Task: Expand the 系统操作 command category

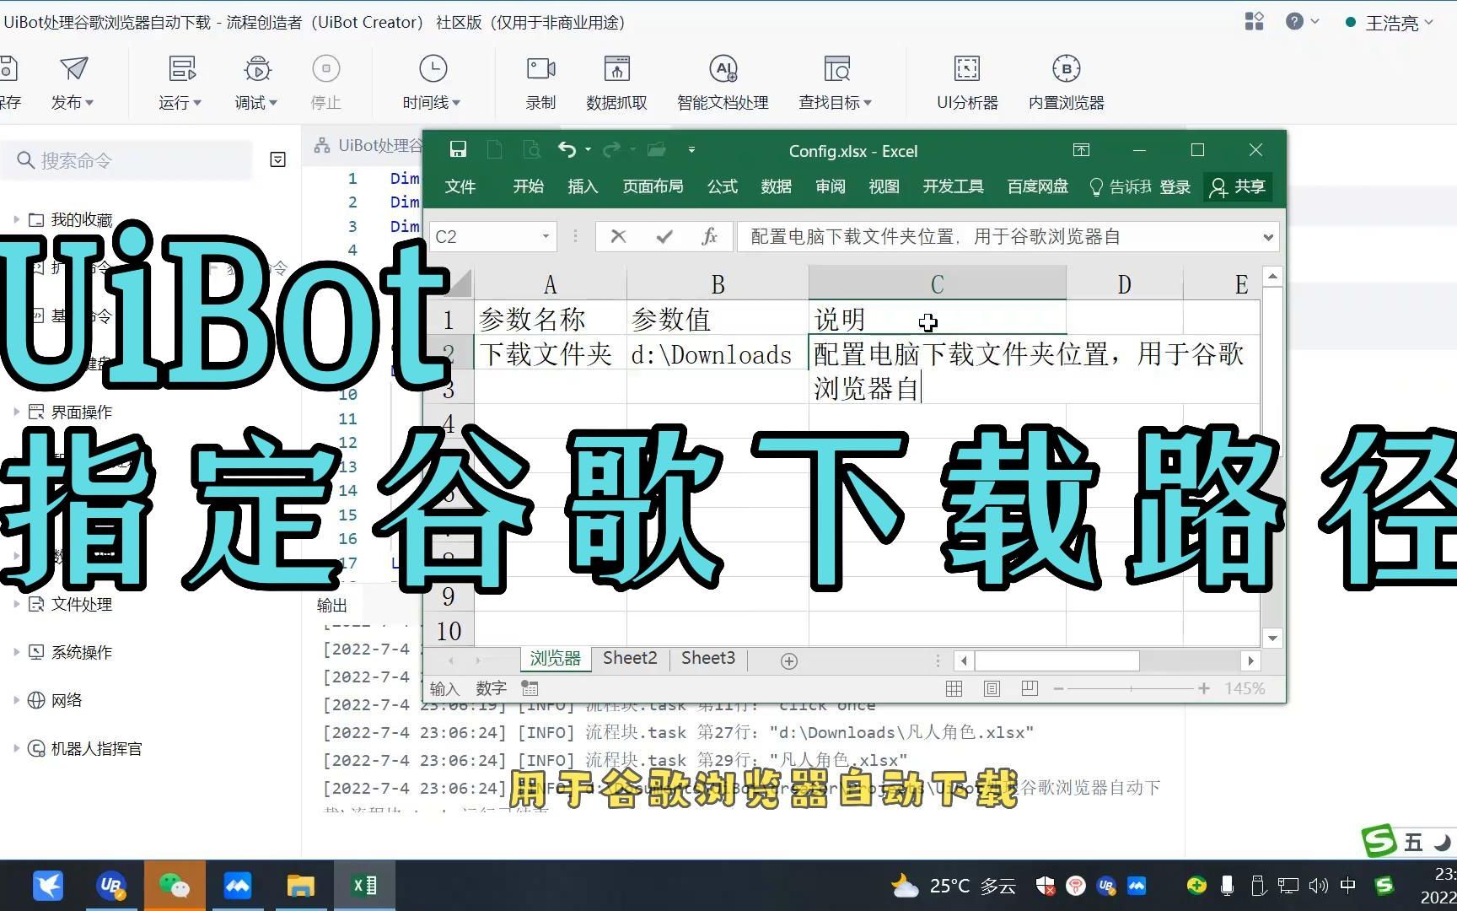Action: 16,652
